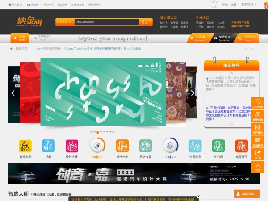This screenshot has width=268, height=201.
Task: Open the 3D探秘之旅 link
Action: point(77,4)
